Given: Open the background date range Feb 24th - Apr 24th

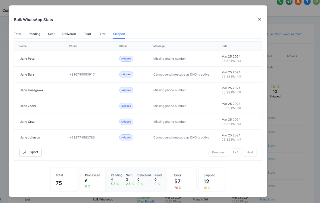Looking at the screenshot, I should coord(286,34).
